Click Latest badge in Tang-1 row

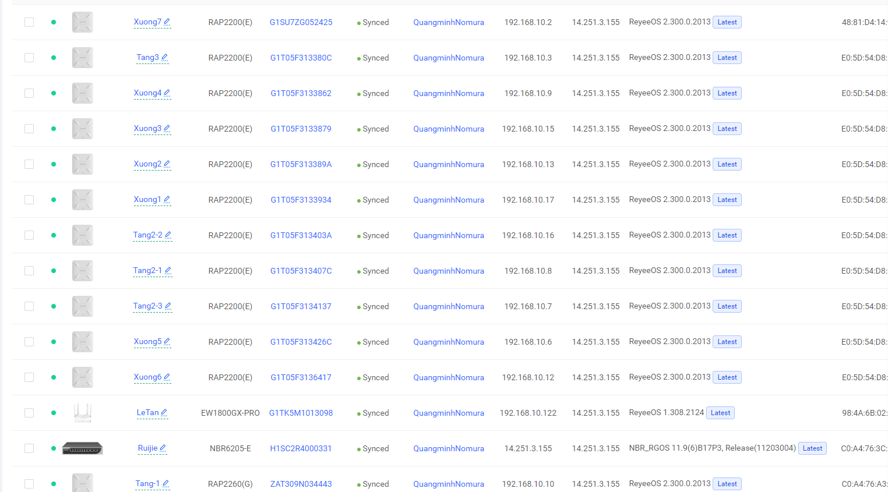[727, 484]
